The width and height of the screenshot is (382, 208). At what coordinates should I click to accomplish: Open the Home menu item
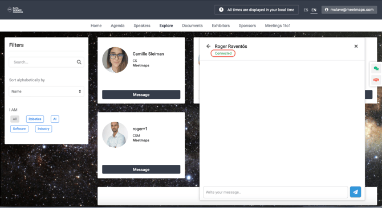tap(96, 26)
